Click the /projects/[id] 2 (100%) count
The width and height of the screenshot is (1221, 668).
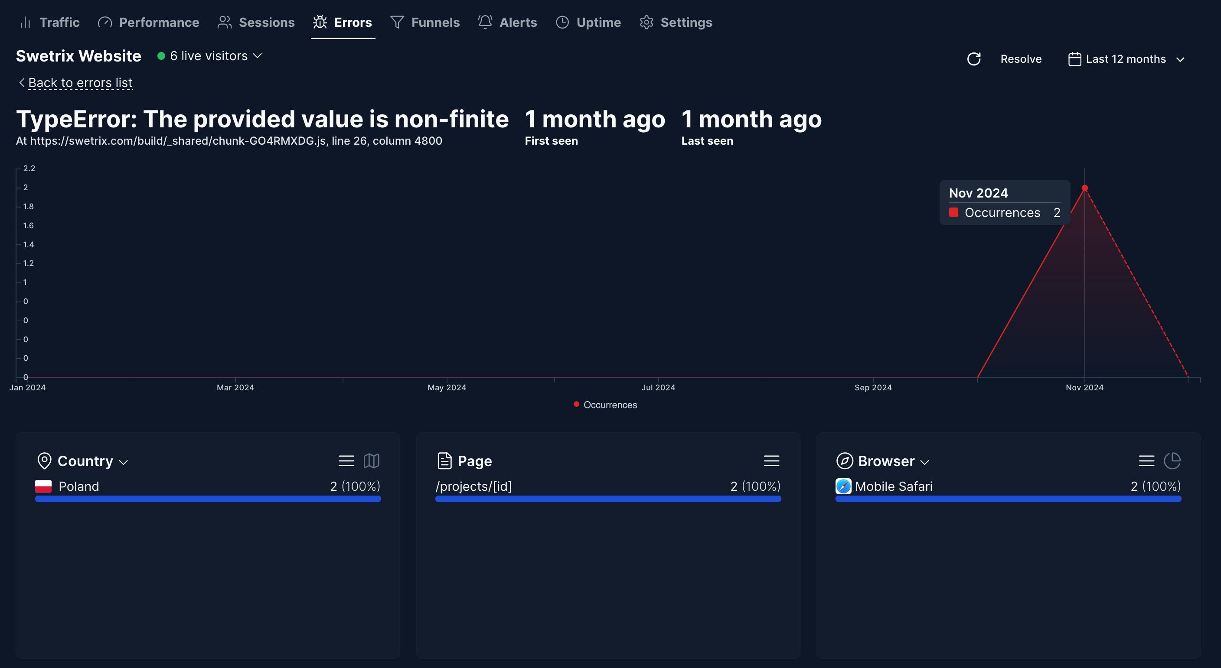756,486
